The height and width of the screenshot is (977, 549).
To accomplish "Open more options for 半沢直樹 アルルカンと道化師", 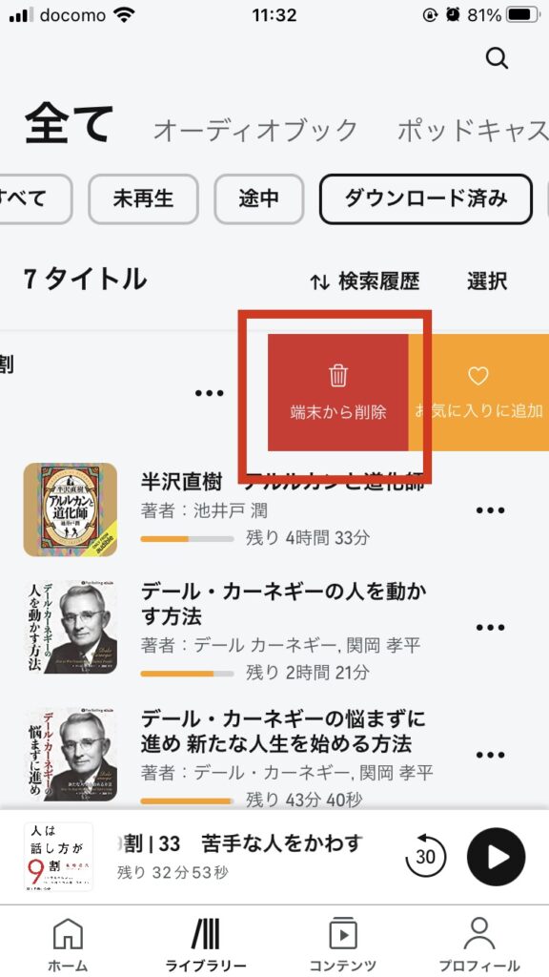I will [491, 510].
